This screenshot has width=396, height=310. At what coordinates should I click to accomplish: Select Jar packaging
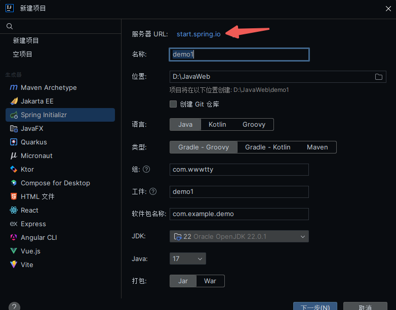click(183, 281)
